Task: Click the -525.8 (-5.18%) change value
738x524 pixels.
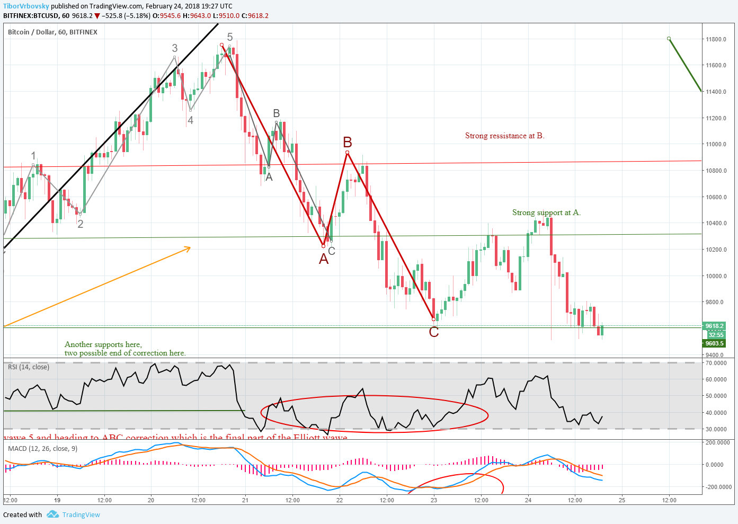Action: click(126, 15)
